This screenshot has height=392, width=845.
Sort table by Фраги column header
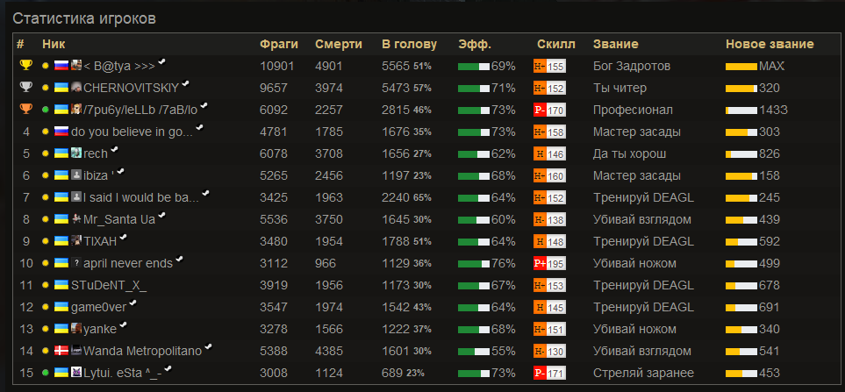(279, 44)
